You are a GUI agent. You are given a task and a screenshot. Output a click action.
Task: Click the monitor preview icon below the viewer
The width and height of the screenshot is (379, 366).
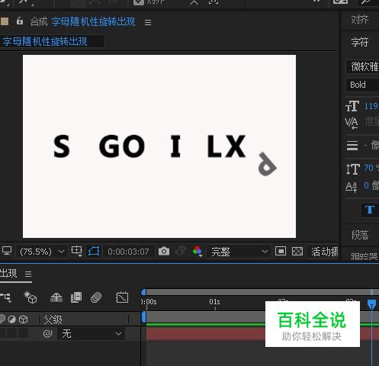(x=7, y=251)
